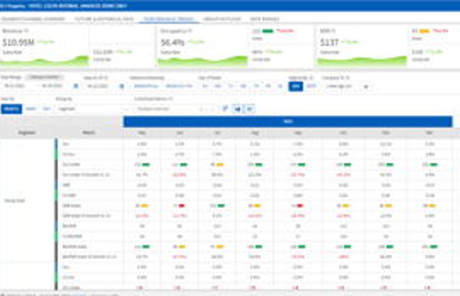
Task: Click the second blue weekend quick-filter link
Action: point(179,86)
